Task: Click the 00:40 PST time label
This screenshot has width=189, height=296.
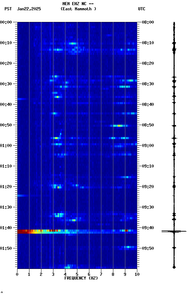Action: [x=6, y=104]
